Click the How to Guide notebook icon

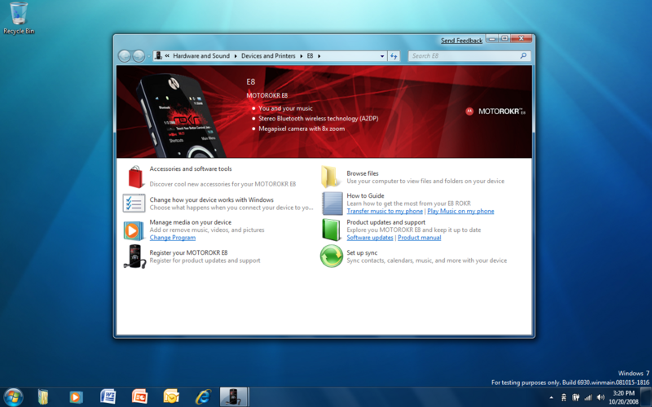point(331,203)
